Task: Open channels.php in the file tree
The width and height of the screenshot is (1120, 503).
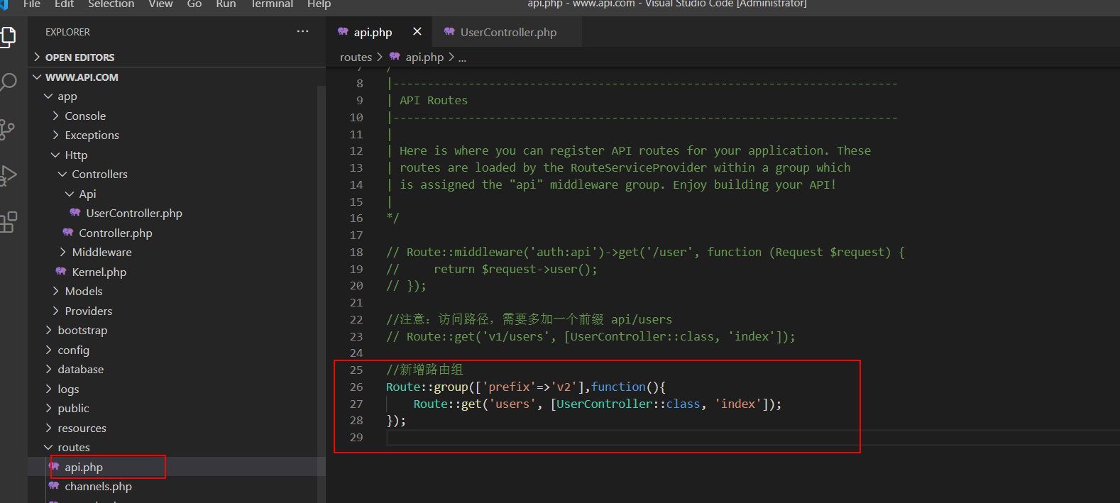Action: click(x=99, y=486)
